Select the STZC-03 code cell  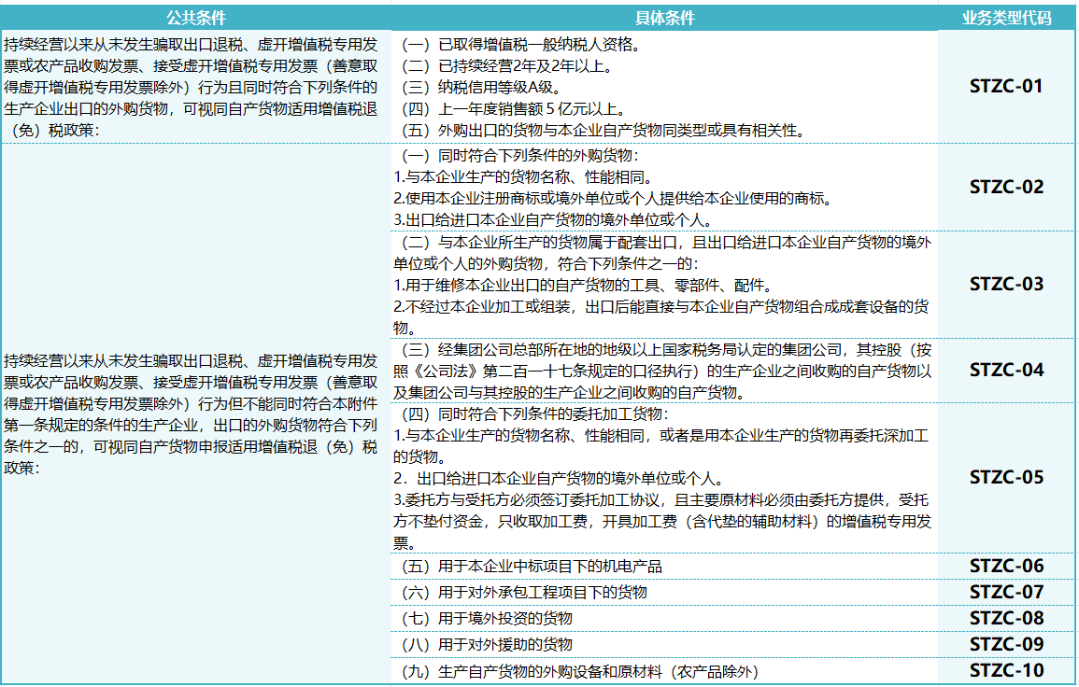(1006, 284)
